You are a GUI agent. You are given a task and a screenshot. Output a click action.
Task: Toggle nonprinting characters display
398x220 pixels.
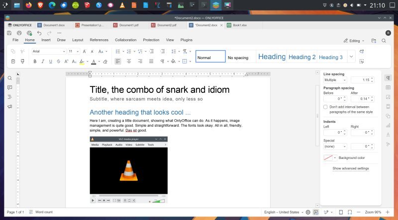tap(162, 62)
